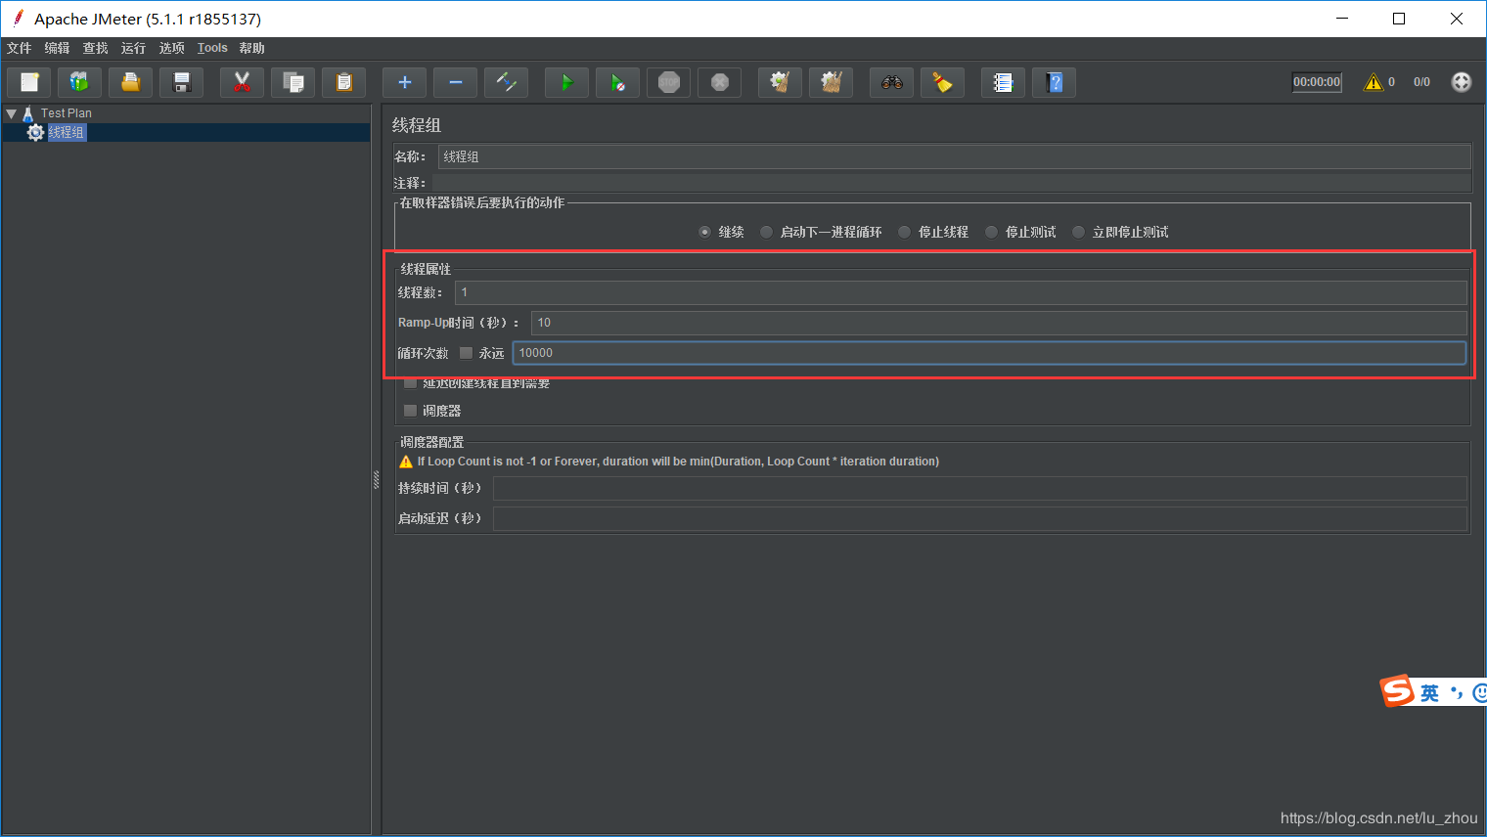Enable the 调度器 scheduler checkbox

[410, 411]
